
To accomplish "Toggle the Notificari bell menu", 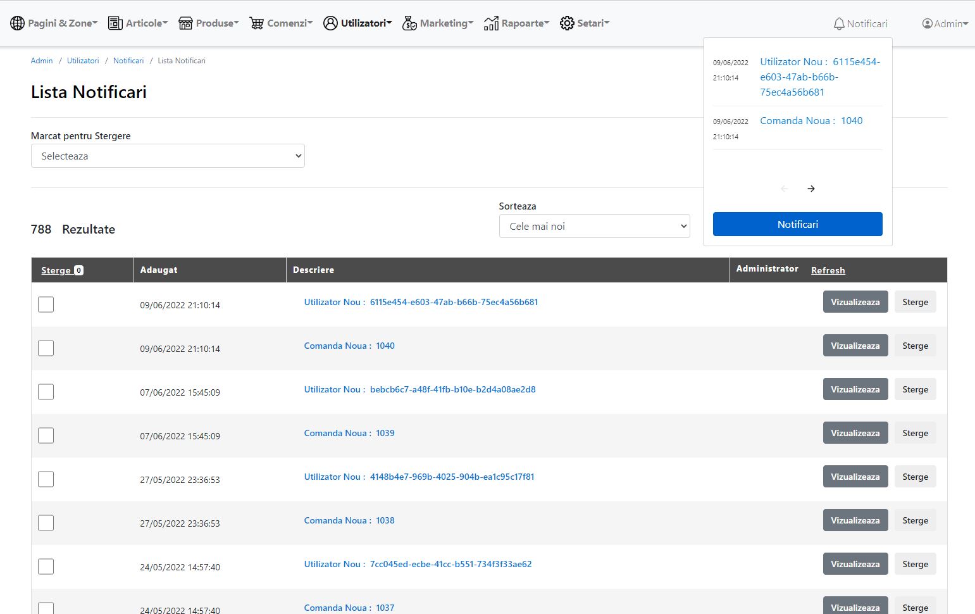I will 860,23.
